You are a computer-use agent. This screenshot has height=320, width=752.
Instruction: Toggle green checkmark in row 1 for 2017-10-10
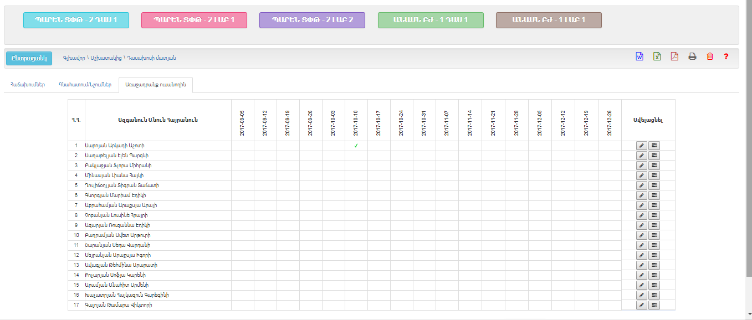[x=356, y=146]
